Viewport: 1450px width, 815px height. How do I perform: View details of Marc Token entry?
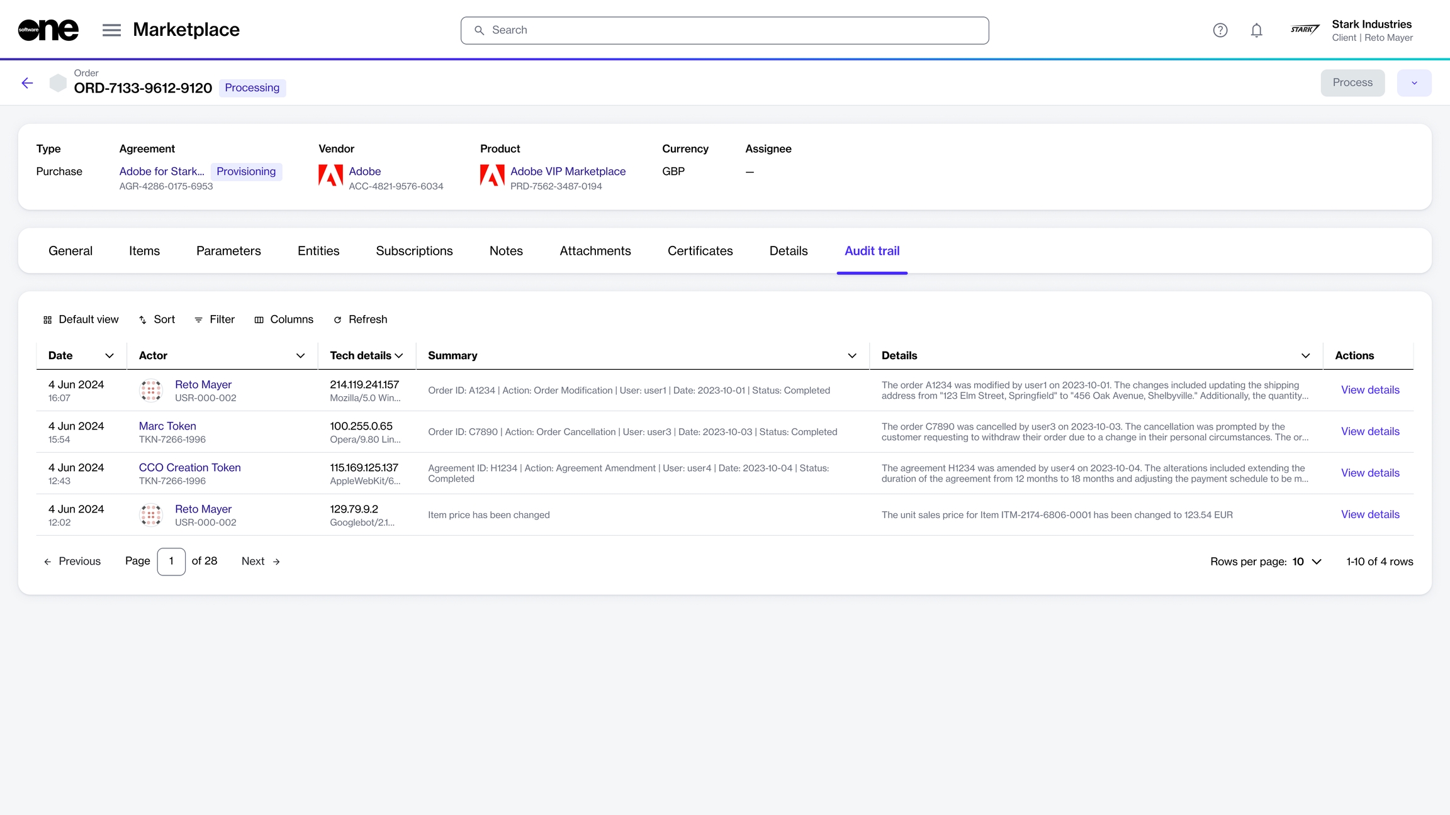point(1370,431)
